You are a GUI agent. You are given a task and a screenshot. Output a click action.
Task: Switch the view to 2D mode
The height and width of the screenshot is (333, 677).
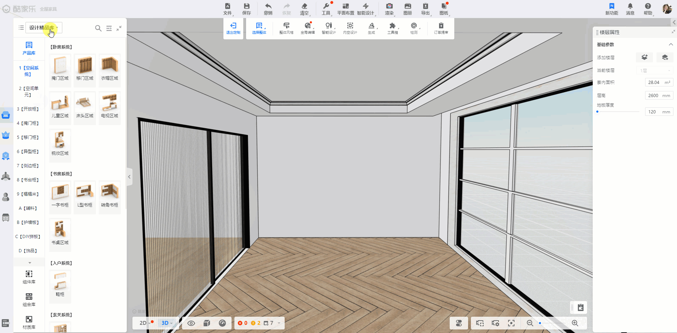point(143,323)
